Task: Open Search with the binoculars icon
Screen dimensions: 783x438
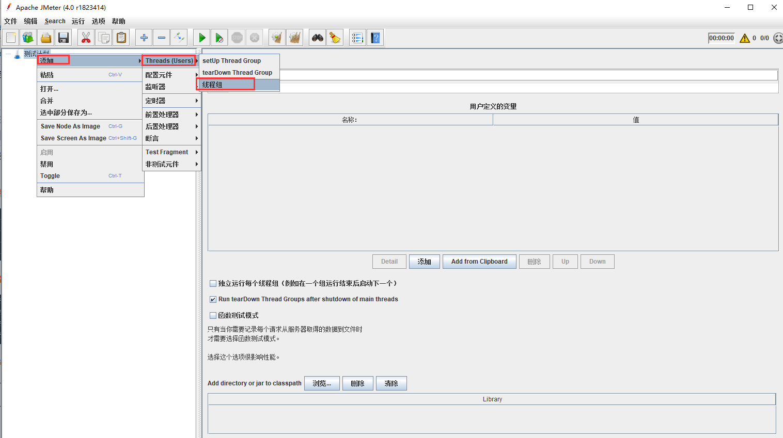Action: [x=317, y=38]
